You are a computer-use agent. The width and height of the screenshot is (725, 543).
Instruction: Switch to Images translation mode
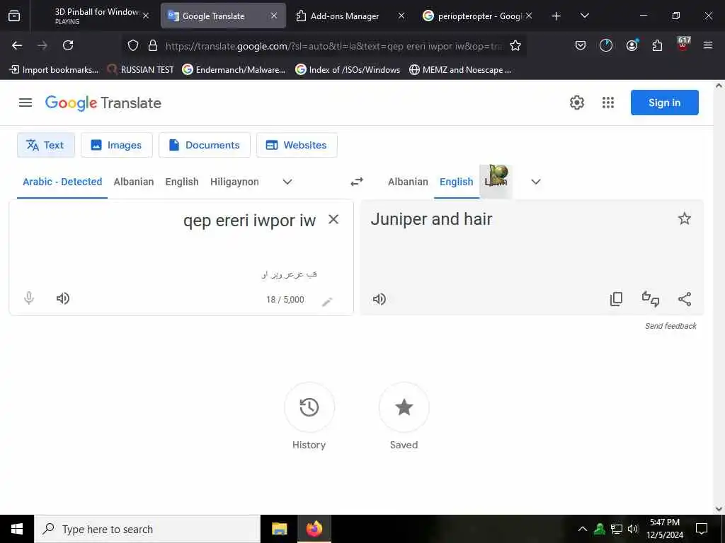click(x=117, y=145)
